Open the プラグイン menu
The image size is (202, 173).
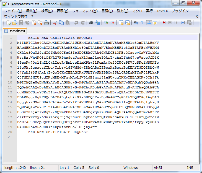pos(180,11)
